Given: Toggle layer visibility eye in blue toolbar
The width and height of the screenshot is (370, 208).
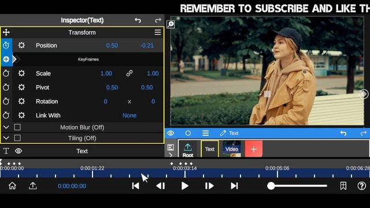Looking at the screenshot, I should point(171,133).
